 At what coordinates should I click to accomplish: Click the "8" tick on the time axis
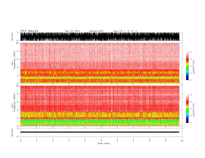150,141
